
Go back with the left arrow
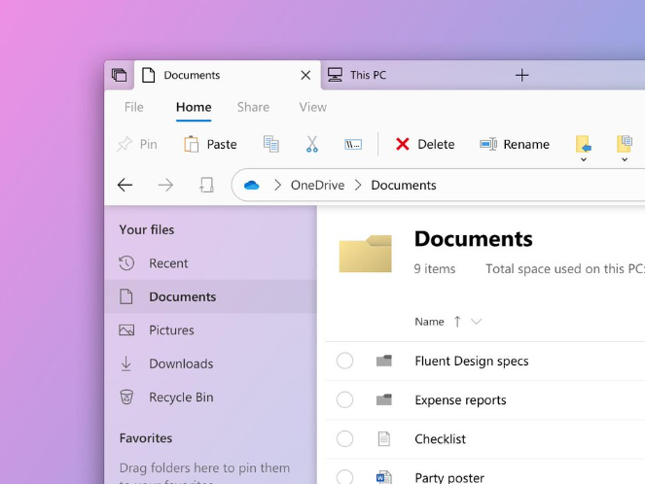point(125,186)
